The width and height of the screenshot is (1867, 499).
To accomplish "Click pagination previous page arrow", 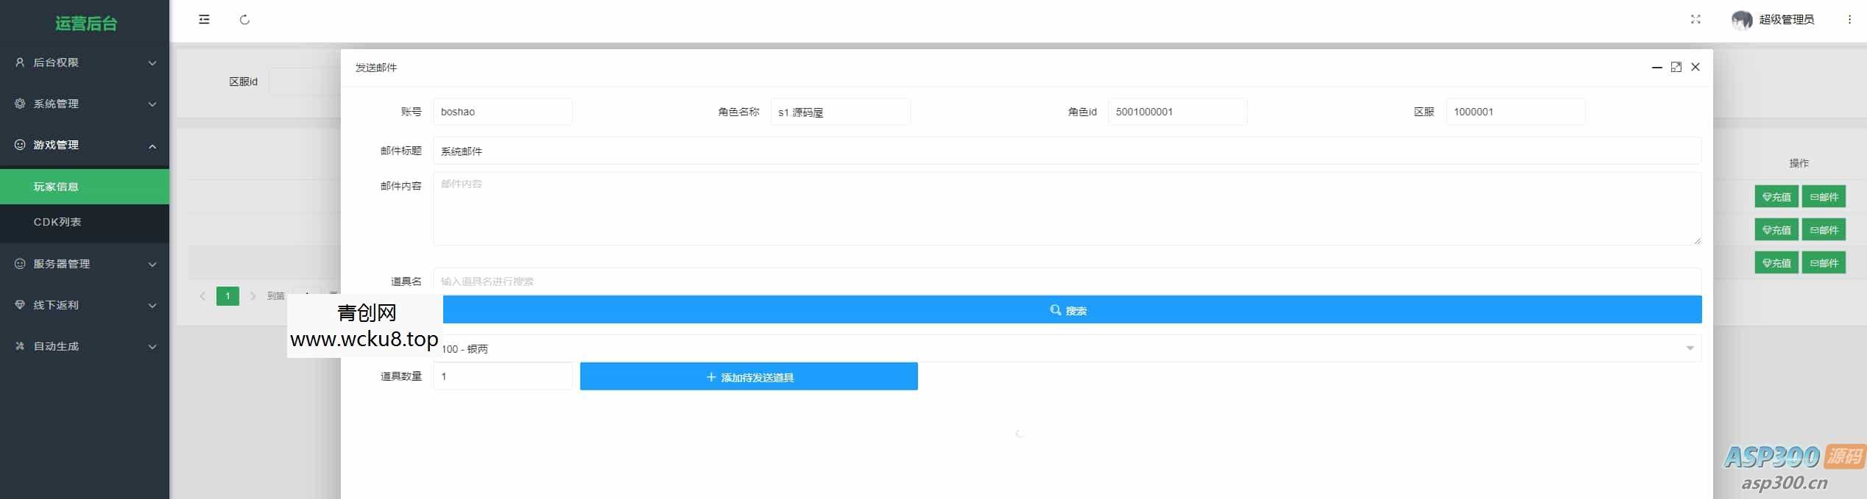I will [x=202, y=296].
